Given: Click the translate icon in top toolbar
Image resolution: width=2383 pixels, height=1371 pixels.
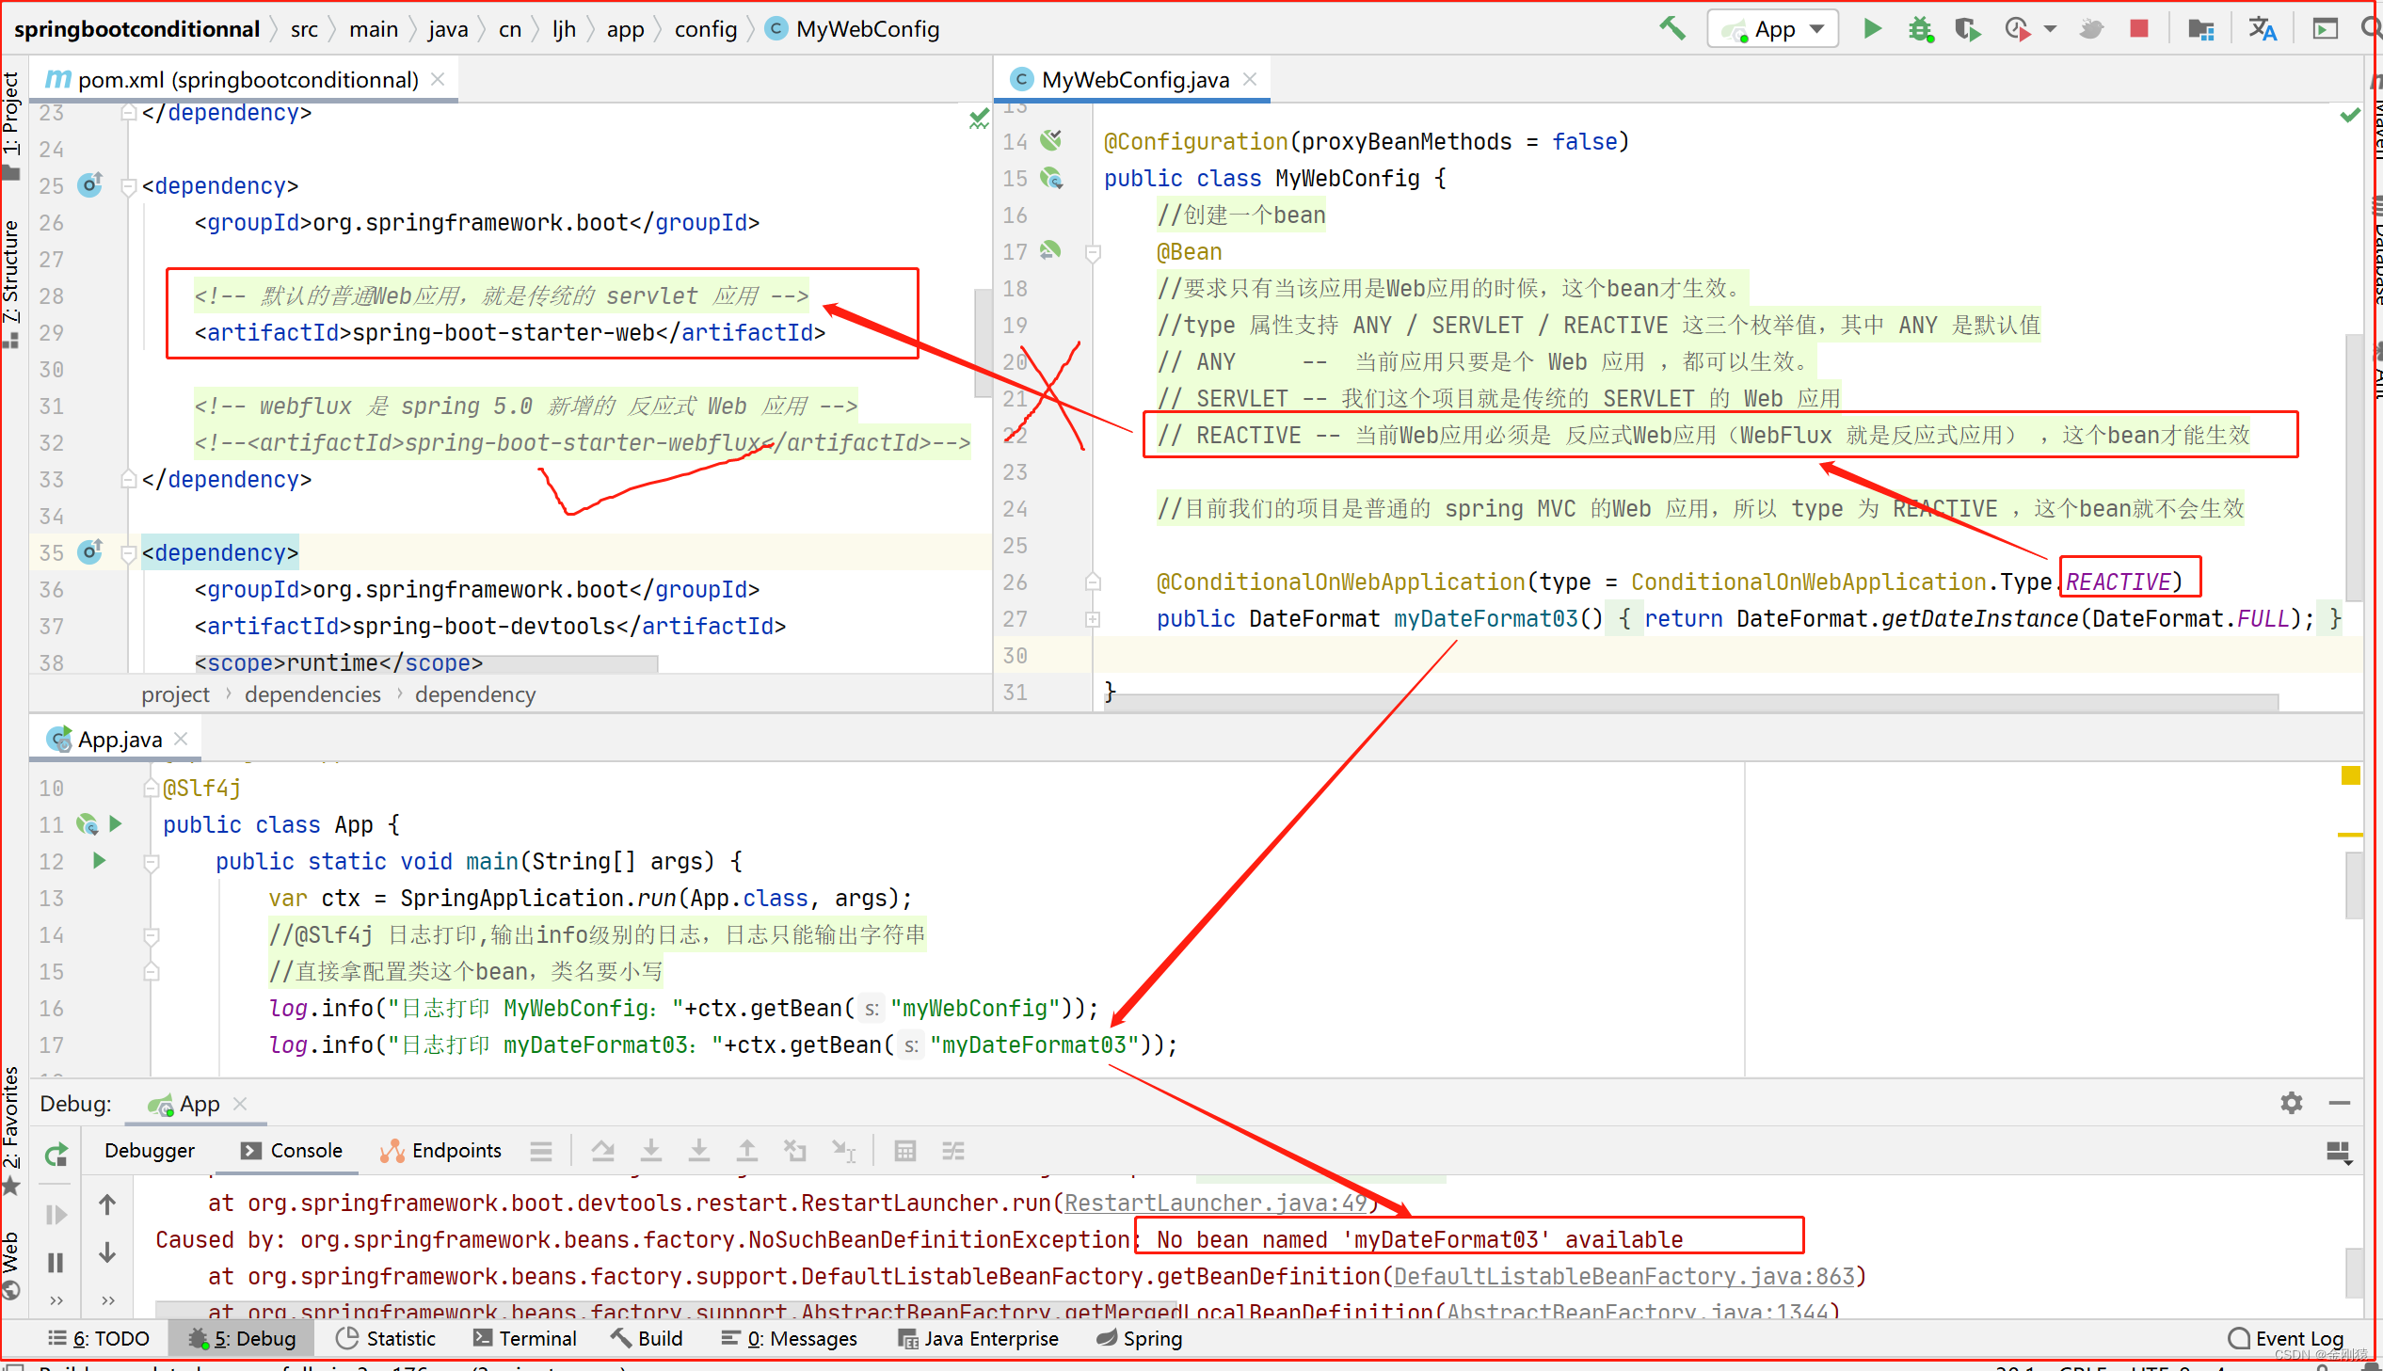Looking at the screenshot, I should [x=2263, y=28].
